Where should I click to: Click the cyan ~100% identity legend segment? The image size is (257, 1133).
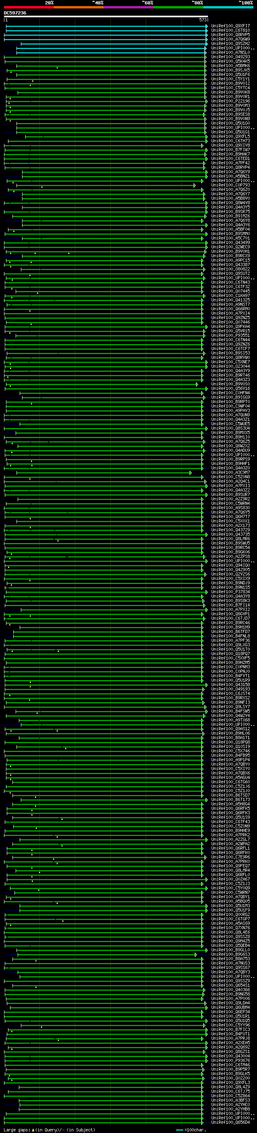[x=228, y=7]
